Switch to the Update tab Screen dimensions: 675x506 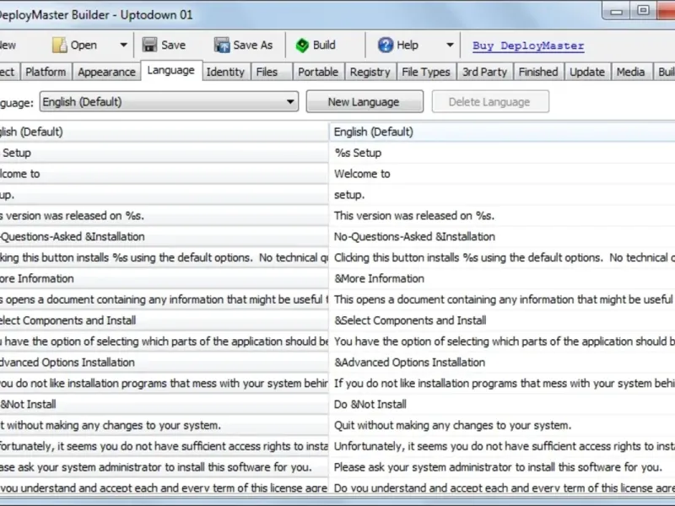pyautogui.click(x=587, y=72)
